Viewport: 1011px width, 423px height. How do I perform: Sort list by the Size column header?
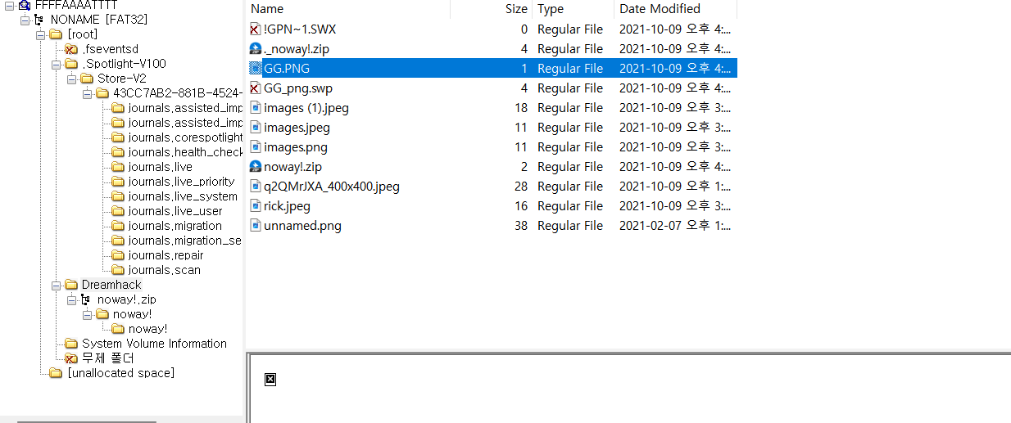(x=491, y=9)
